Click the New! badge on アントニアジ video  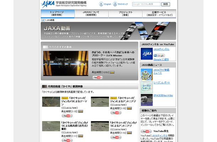pyautogui.click(x=113, y=98)
